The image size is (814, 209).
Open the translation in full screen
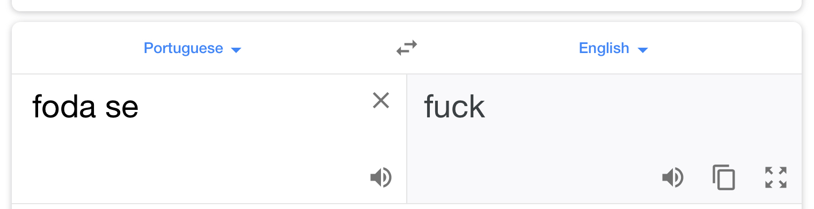pyautogui.click(x=775, y=177)
